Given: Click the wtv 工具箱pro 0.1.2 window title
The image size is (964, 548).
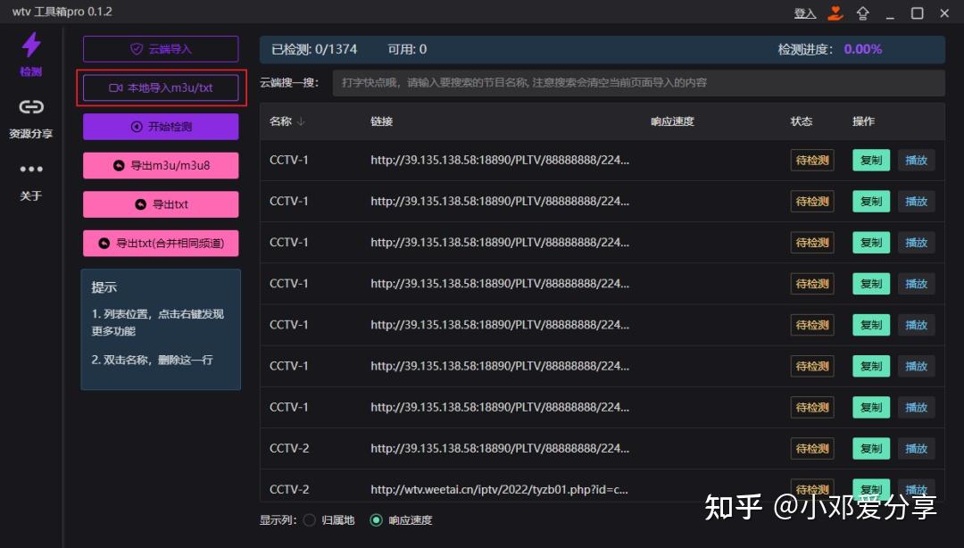Looking at the screenshot, I should (x=62, y=12).
